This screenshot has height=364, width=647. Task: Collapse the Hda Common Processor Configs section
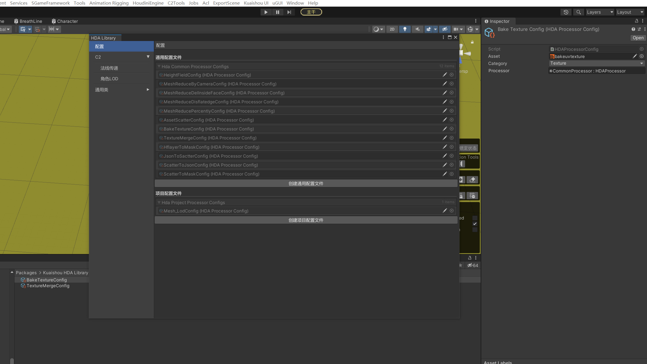click(159, 66)
